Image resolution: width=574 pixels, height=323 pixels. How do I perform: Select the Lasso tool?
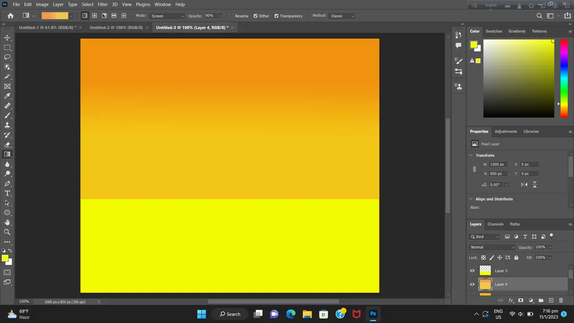7,57
